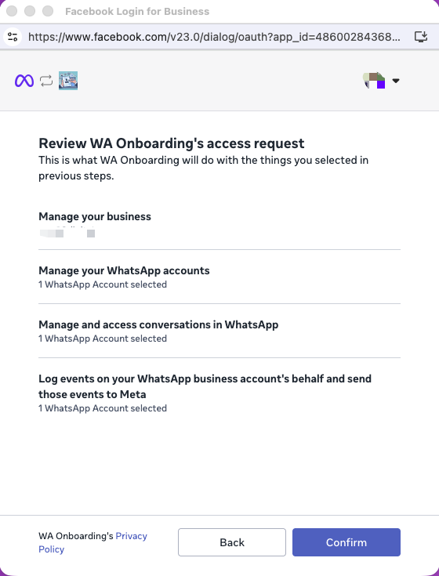Open WA Onboarding's Privacy Policy link
The height and width of the screenshot is (576, 439).
coord(93,542)
